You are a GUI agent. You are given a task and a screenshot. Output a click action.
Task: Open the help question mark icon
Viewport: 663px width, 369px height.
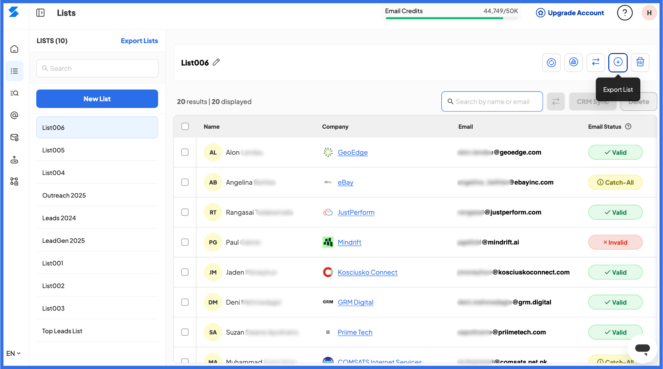click(x=624, y=13)
